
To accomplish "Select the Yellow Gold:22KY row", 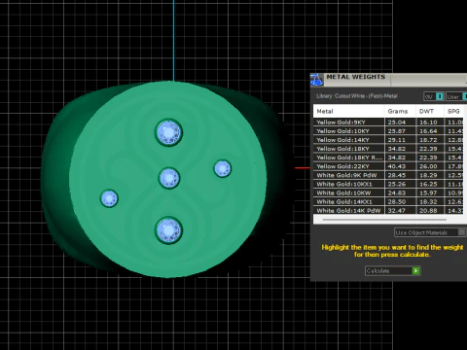I will [x=388, y=166].
